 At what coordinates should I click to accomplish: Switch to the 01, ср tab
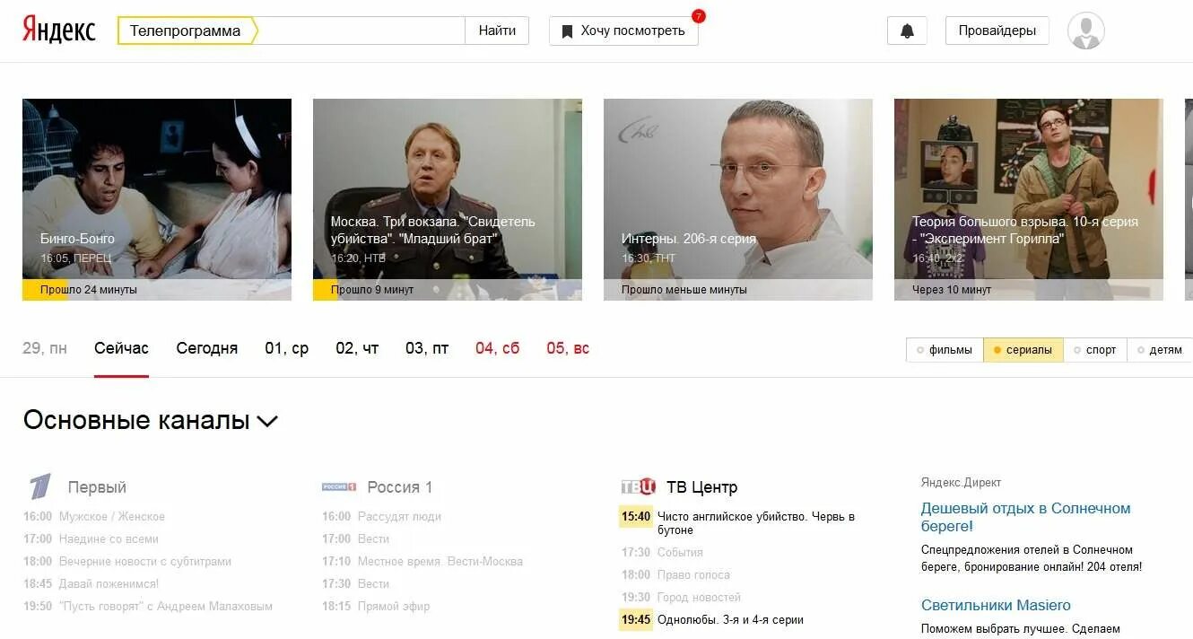[x=286, y=348]
